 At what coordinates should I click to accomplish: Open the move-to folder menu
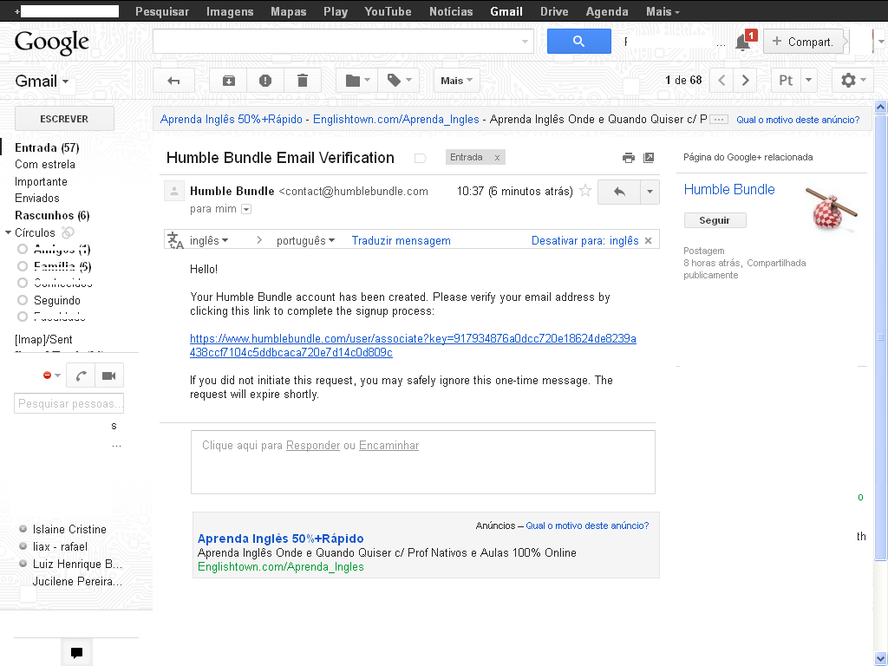point(357,81)
